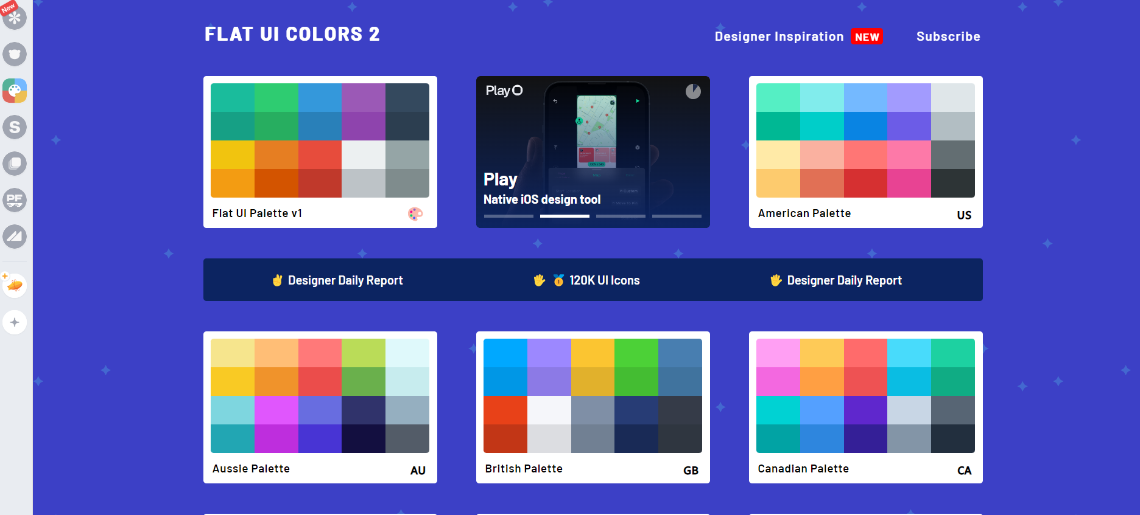
Task: Click the right Designer Daily Report link
Action: point(836,280)
